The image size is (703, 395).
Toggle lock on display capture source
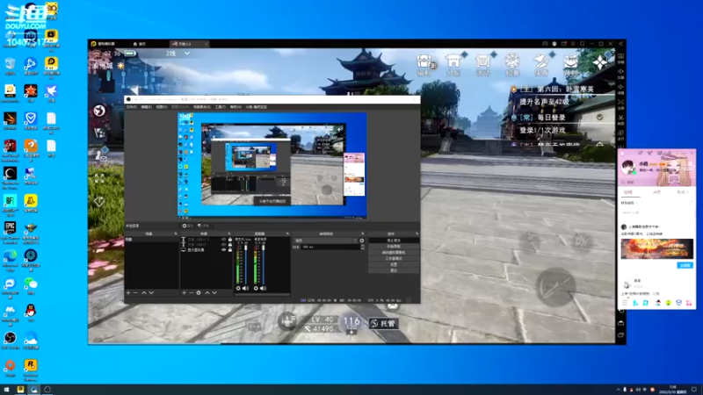coord(230,250)
